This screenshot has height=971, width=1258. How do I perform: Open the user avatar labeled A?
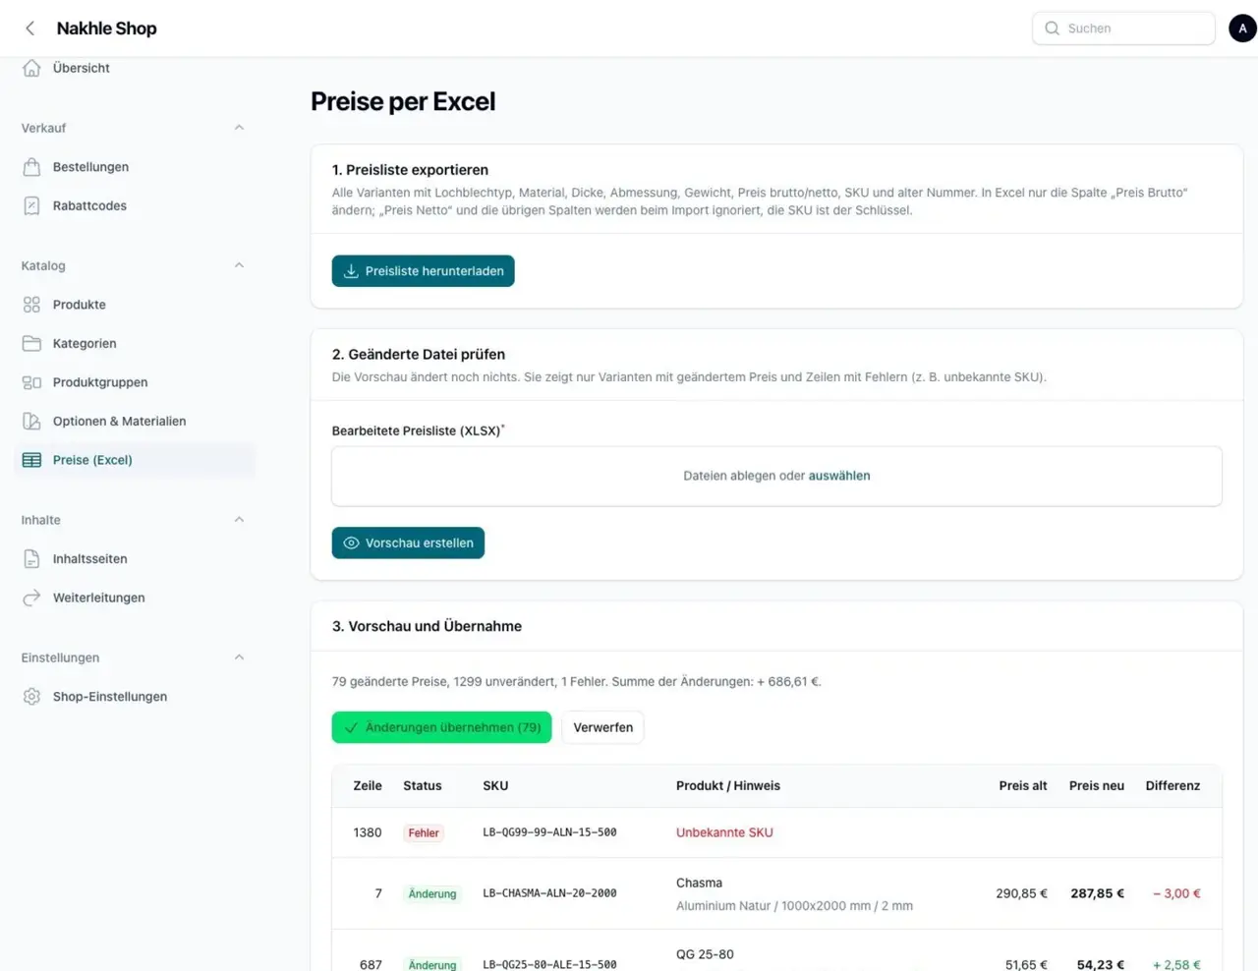click(1242, 29)
